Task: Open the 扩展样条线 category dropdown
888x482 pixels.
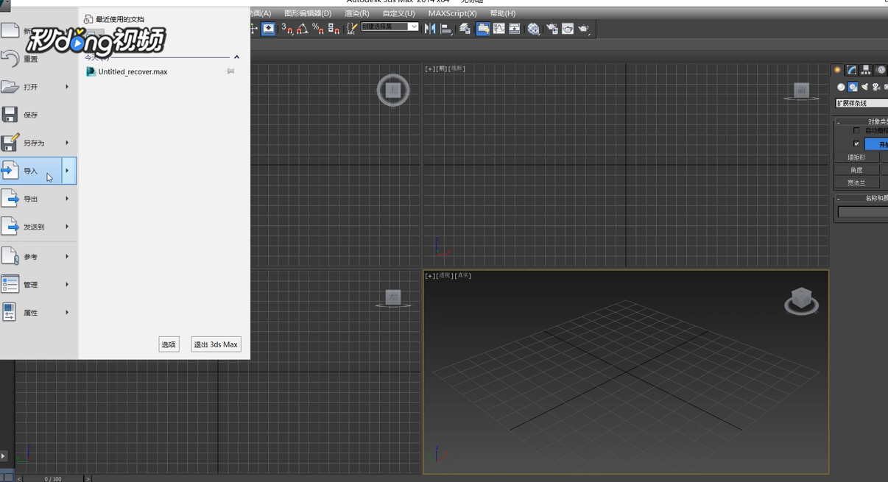Action: pyautogui.click(x=861, y=103)
